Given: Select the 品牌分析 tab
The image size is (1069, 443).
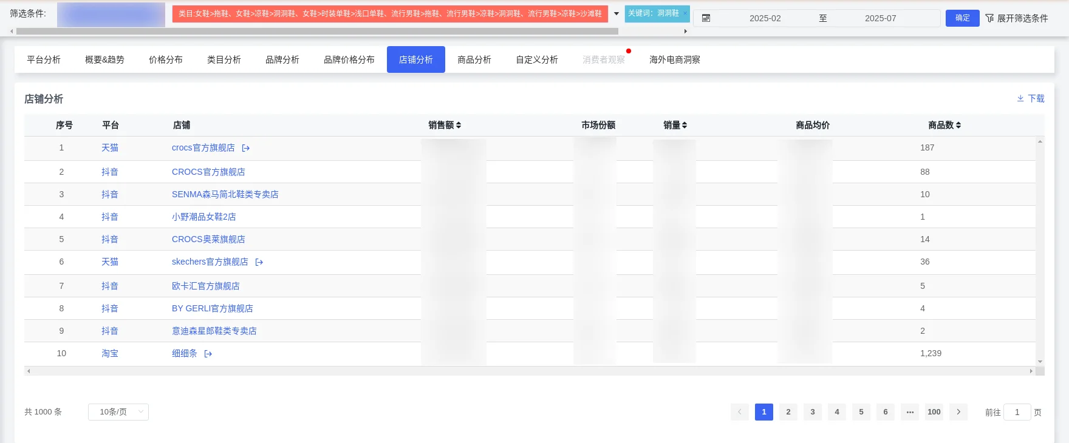Looking at the screenshot, I should click(x=282, y=59).
